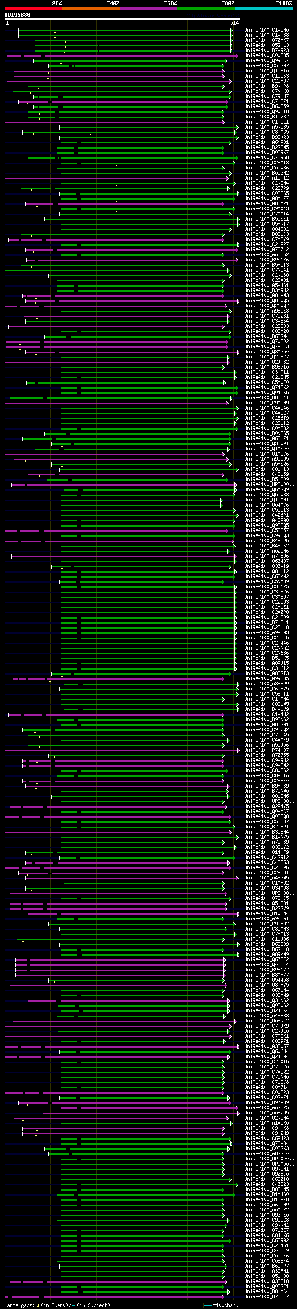Image resolution: width=297 pixels, height=1309 pixels.
Task: Select hit label UniRef100_A5IJ56
Action: tap(266, 745)
